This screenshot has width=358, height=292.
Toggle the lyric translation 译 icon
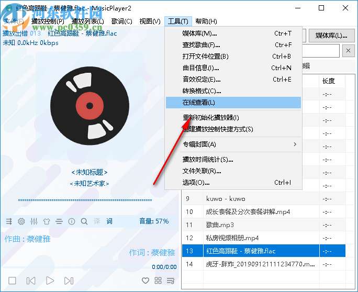pyautogui.click(x=97, y=221)
